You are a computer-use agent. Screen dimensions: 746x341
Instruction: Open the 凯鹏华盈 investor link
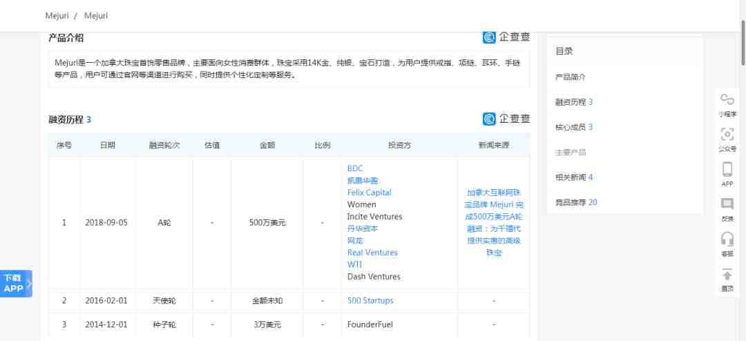(363, 181)
